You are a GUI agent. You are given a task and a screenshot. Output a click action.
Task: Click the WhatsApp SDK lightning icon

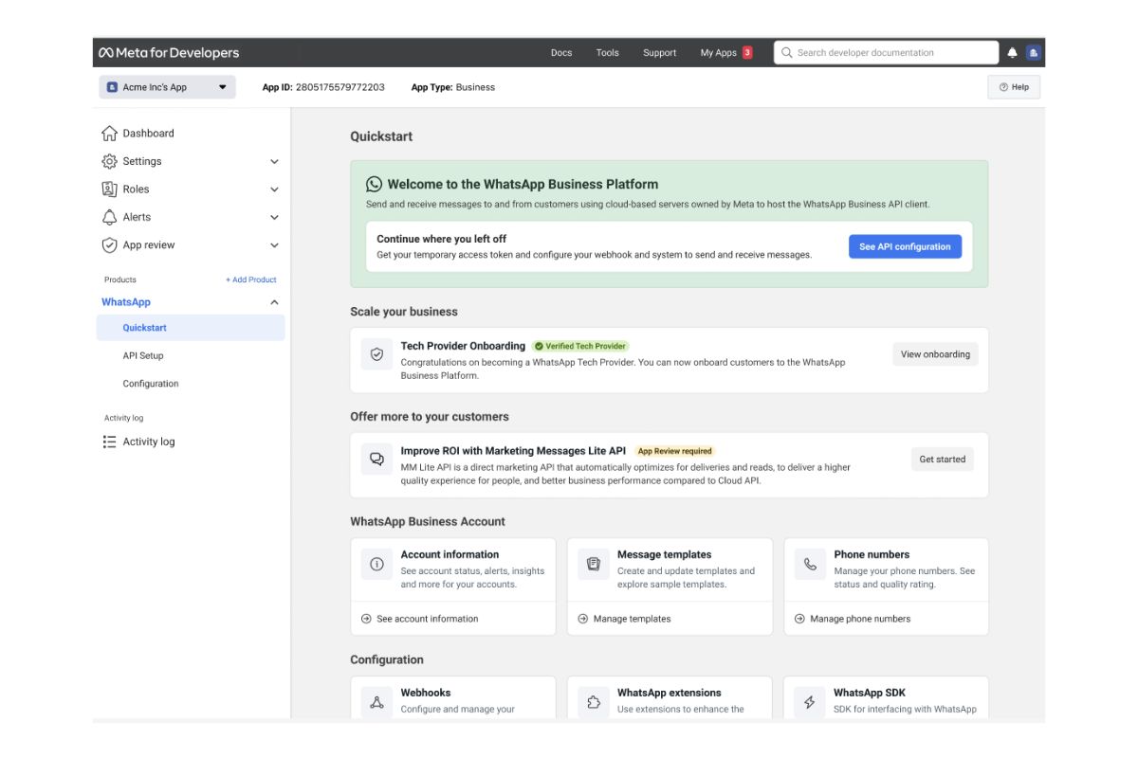pos(810,702)
